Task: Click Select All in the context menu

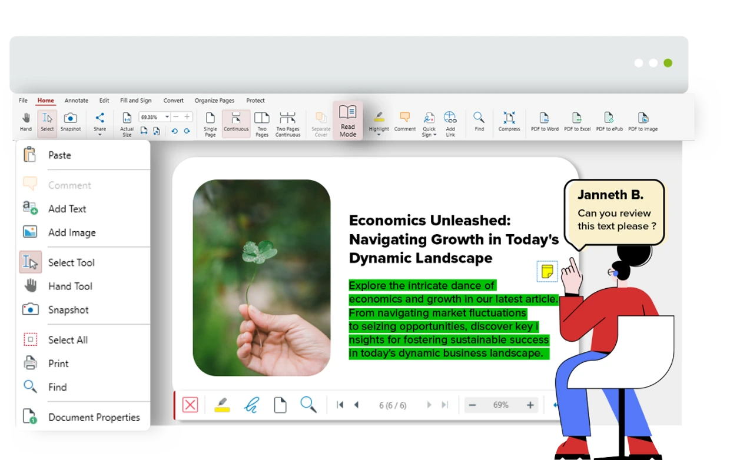Action: coord(68,340)
